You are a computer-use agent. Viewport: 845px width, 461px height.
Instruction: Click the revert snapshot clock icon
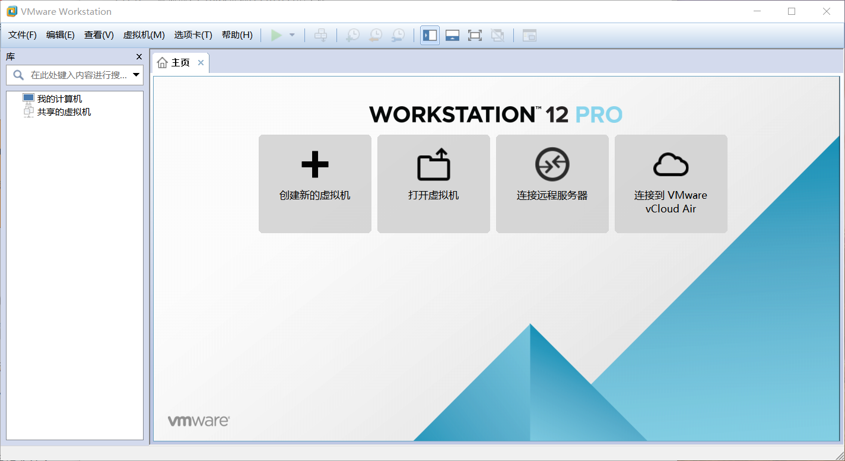[375, 35]
